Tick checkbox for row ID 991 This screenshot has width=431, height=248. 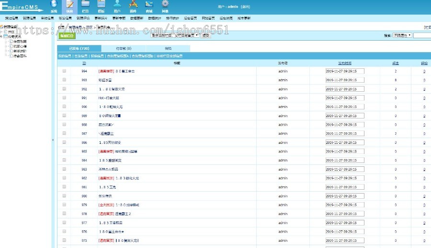click(64, 97)
